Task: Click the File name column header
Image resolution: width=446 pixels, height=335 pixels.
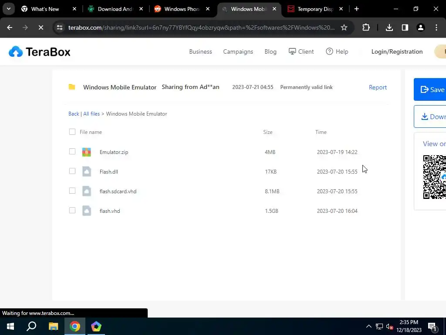Action: [x=91, y=132]
